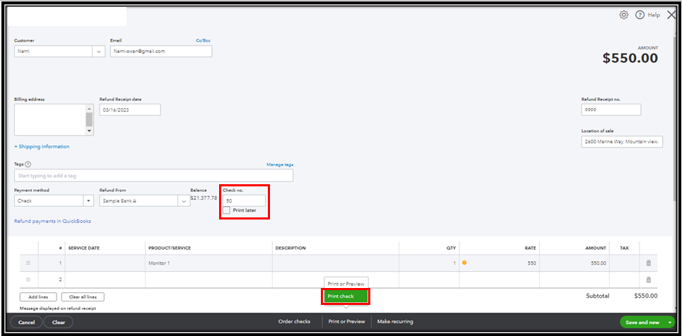Click the Cancel button
Image resolution: width=682 pixels, height=336 pixels.
click(x=27, y=322)
